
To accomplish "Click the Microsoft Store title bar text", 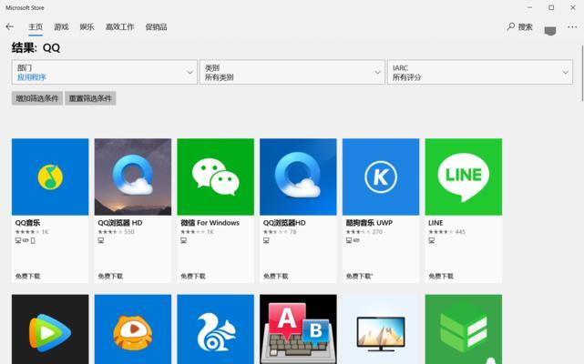I will 25,7.
